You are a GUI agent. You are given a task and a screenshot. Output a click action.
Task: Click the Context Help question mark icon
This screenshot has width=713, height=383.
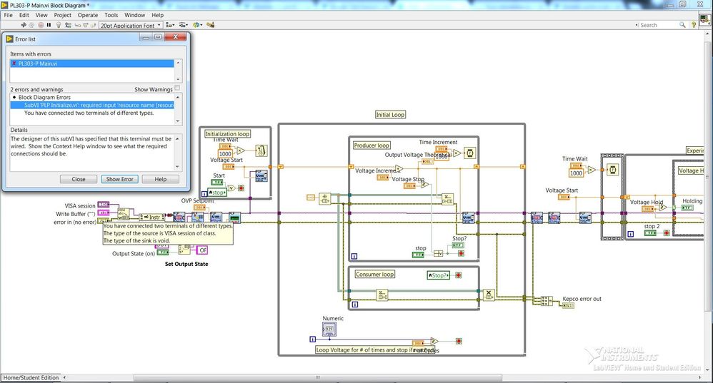coord(694,25)
